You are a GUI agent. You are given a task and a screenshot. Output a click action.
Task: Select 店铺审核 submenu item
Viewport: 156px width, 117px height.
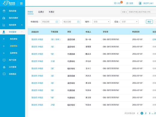pos(13,46)
